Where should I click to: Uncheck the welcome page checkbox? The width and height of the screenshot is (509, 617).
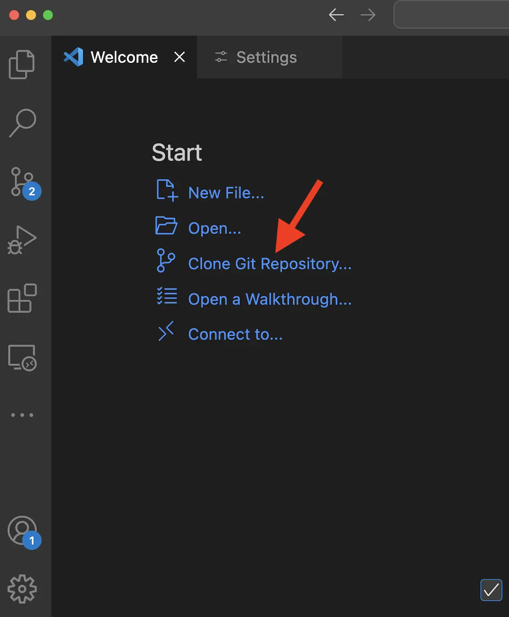tap(491, 590)
